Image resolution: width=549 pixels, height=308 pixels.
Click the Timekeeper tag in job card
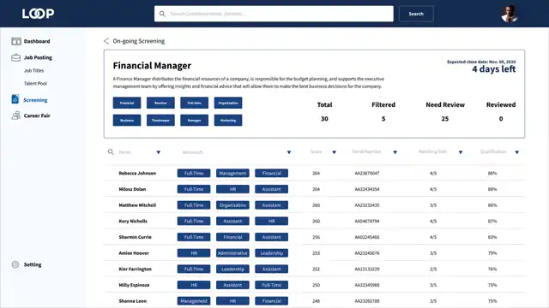pos(160,120)
